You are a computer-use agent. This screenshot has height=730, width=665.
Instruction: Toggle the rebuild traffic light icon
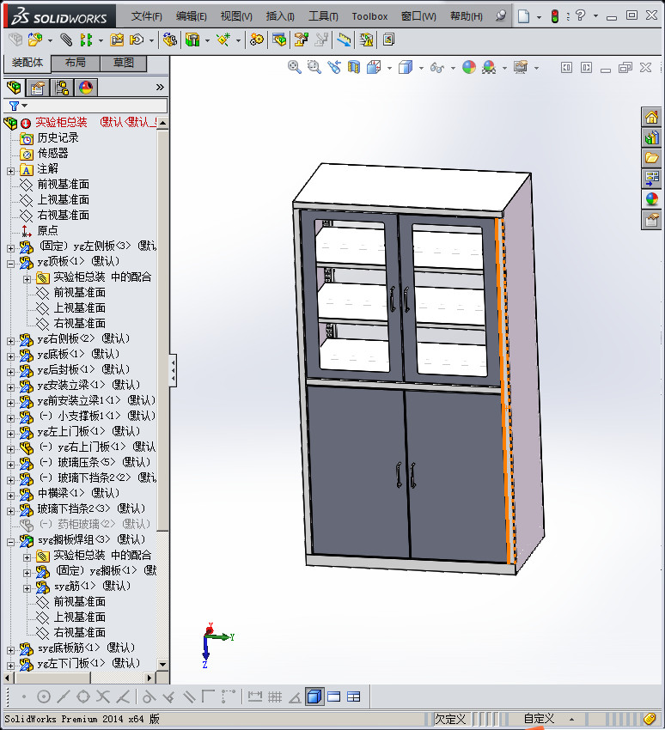coord(555,16)
